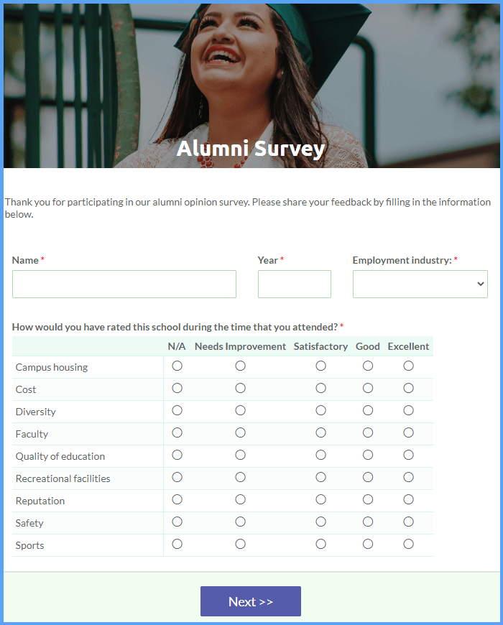Select Excellent for Diversity
Viewport: 503px width, 625px height.
(x=408, y=410)
